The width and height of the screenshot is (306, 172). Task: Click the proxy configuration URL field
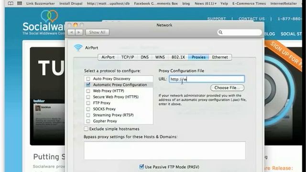pyautogui.click(x=207, y=79)
